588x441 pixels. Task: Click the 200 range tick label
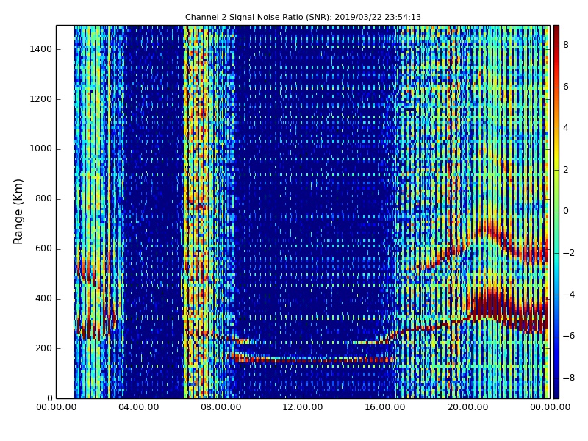(43, 348)
